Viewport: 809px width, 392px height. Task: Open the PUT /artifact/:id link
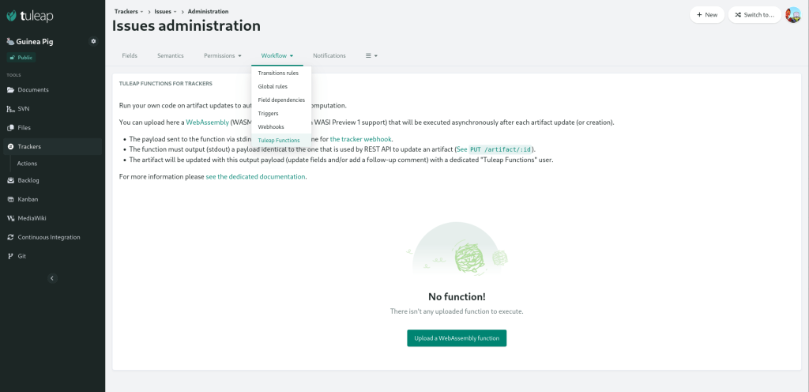coord(500,149)
